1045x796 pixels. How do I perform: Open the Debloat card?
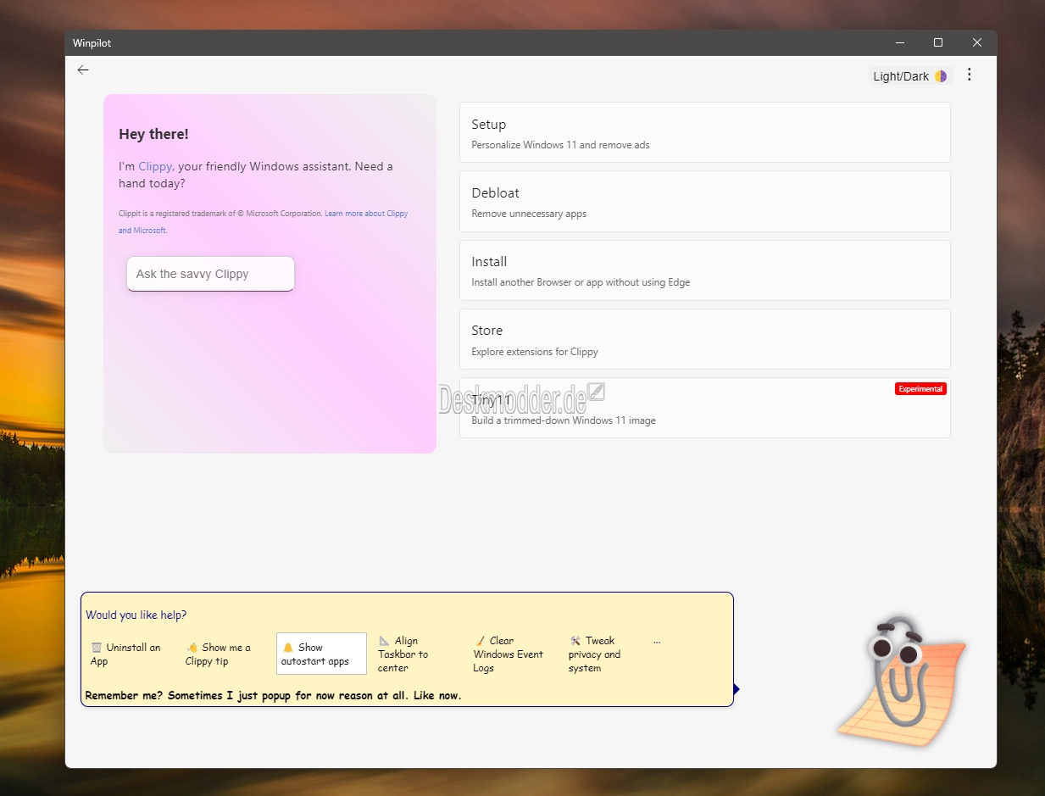[704, 201]
